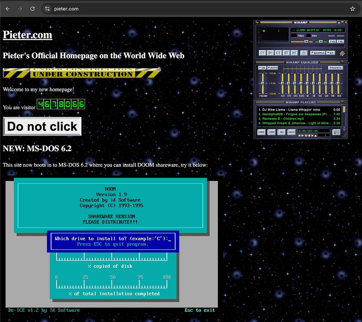
Task: Click mini next button in playlist window
Action: [312, 136]
